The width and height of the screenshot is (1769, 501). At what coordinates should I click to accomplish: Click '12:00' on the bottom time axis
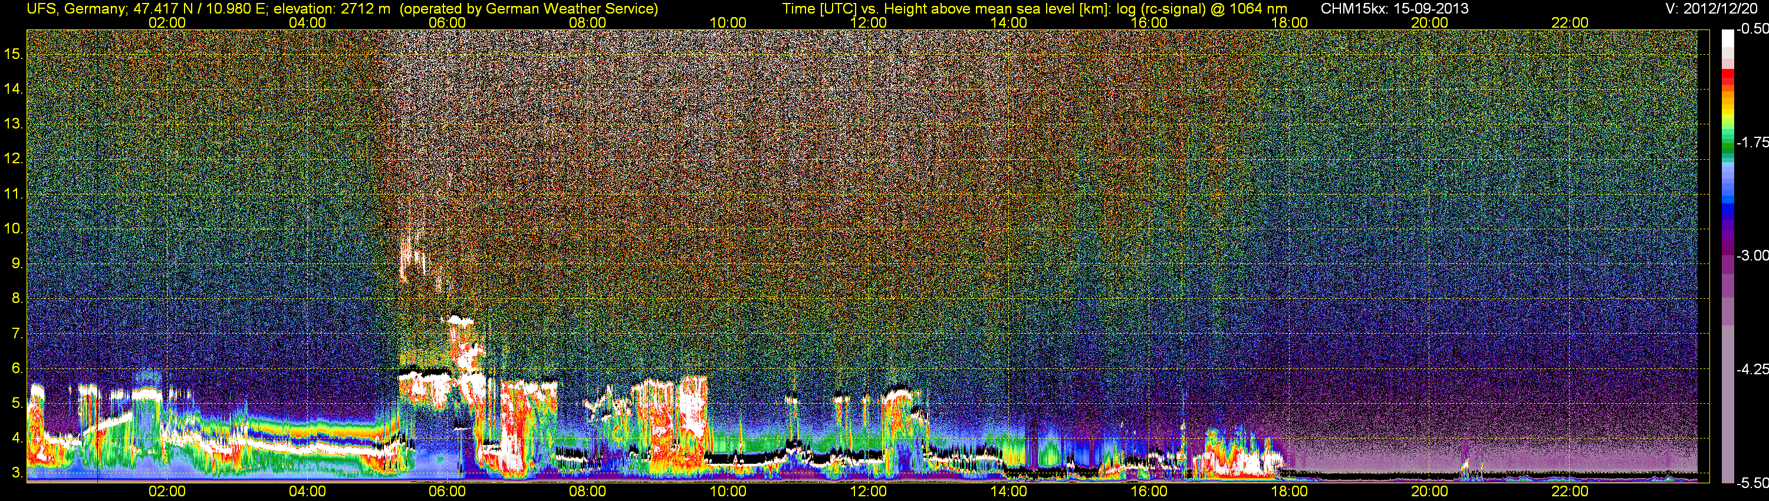[x=868, y=492]
